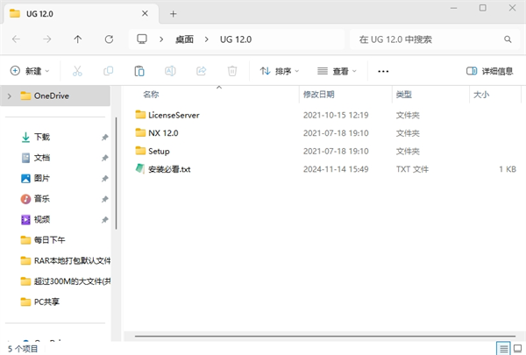Navigate up one folder level
This screenshot has width=526, height=355.
click(78, 39)
